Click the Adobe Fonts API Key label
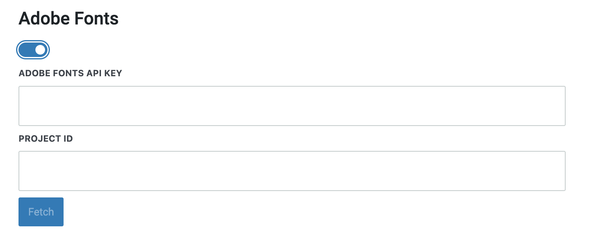This screenshot has height=248, width=593. pos(70,73)
